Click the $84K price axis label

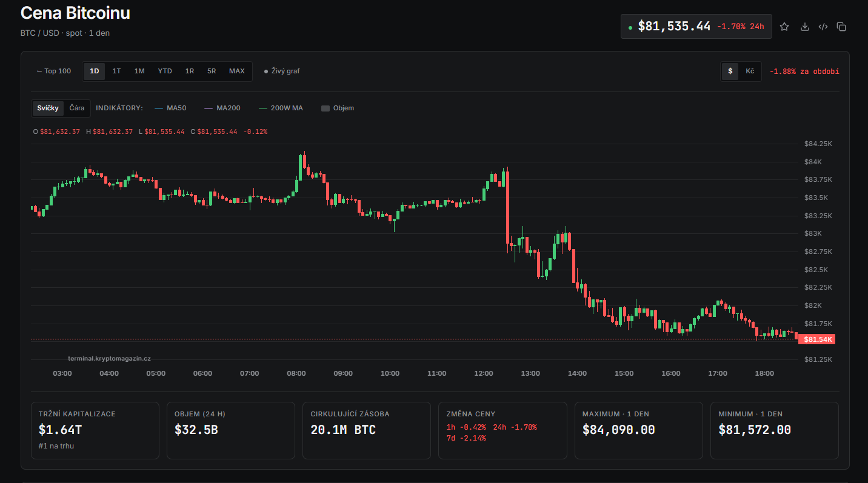(x=813, y=162)
